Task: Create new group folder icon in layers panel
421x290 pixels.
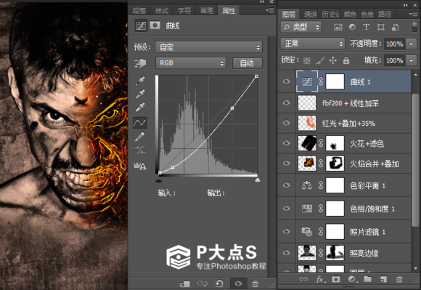Action: [367, 279]
